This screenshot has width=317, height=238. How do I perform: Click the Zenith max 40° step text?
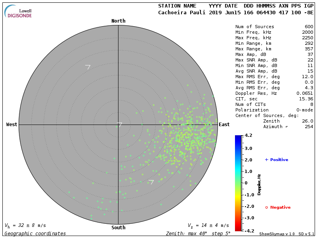click(198, 234)
